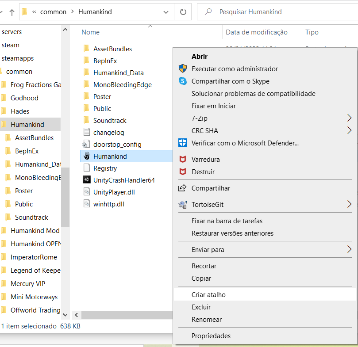358x347 pixels.
Task: Click the Skype icon in context menu
Action: pos(183,81)
